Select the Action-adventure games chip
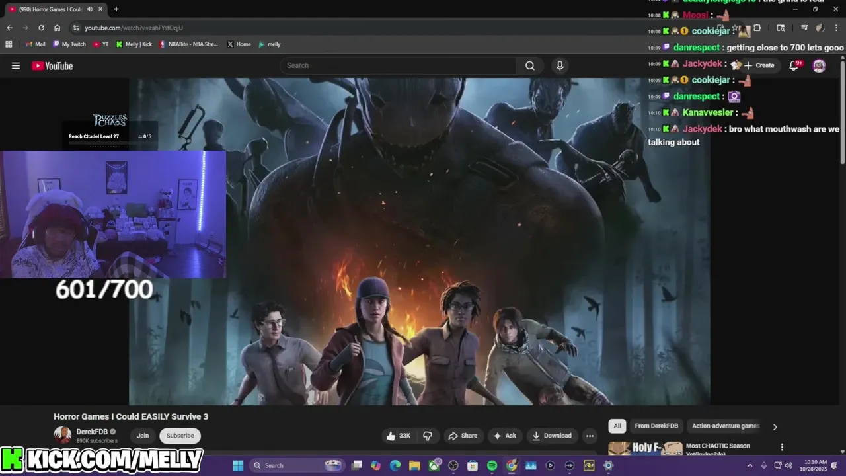Screen dimensions: 846x476 click(x=726, y=426)
